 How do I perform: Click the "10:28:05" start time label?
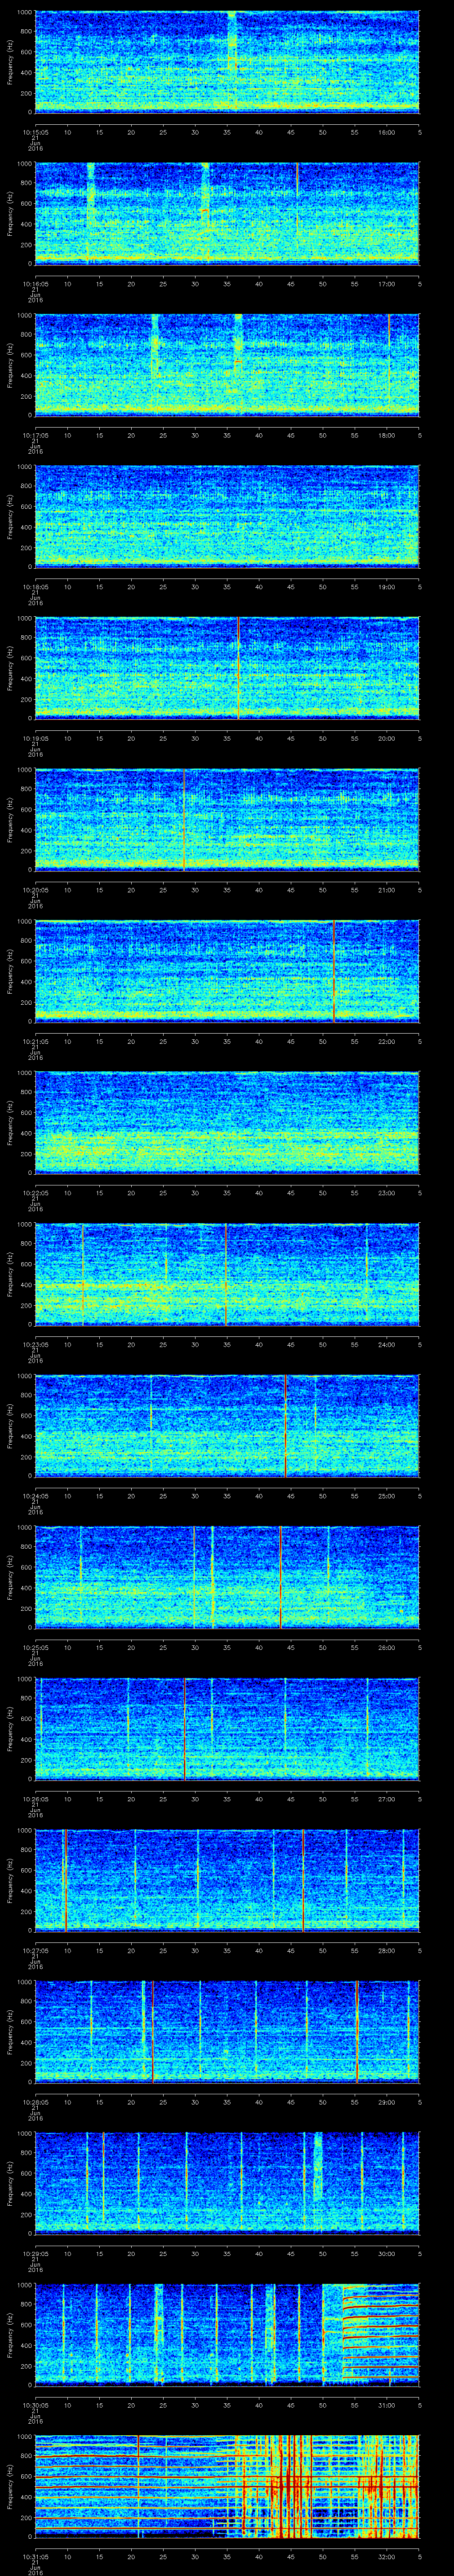(36, 2101)
